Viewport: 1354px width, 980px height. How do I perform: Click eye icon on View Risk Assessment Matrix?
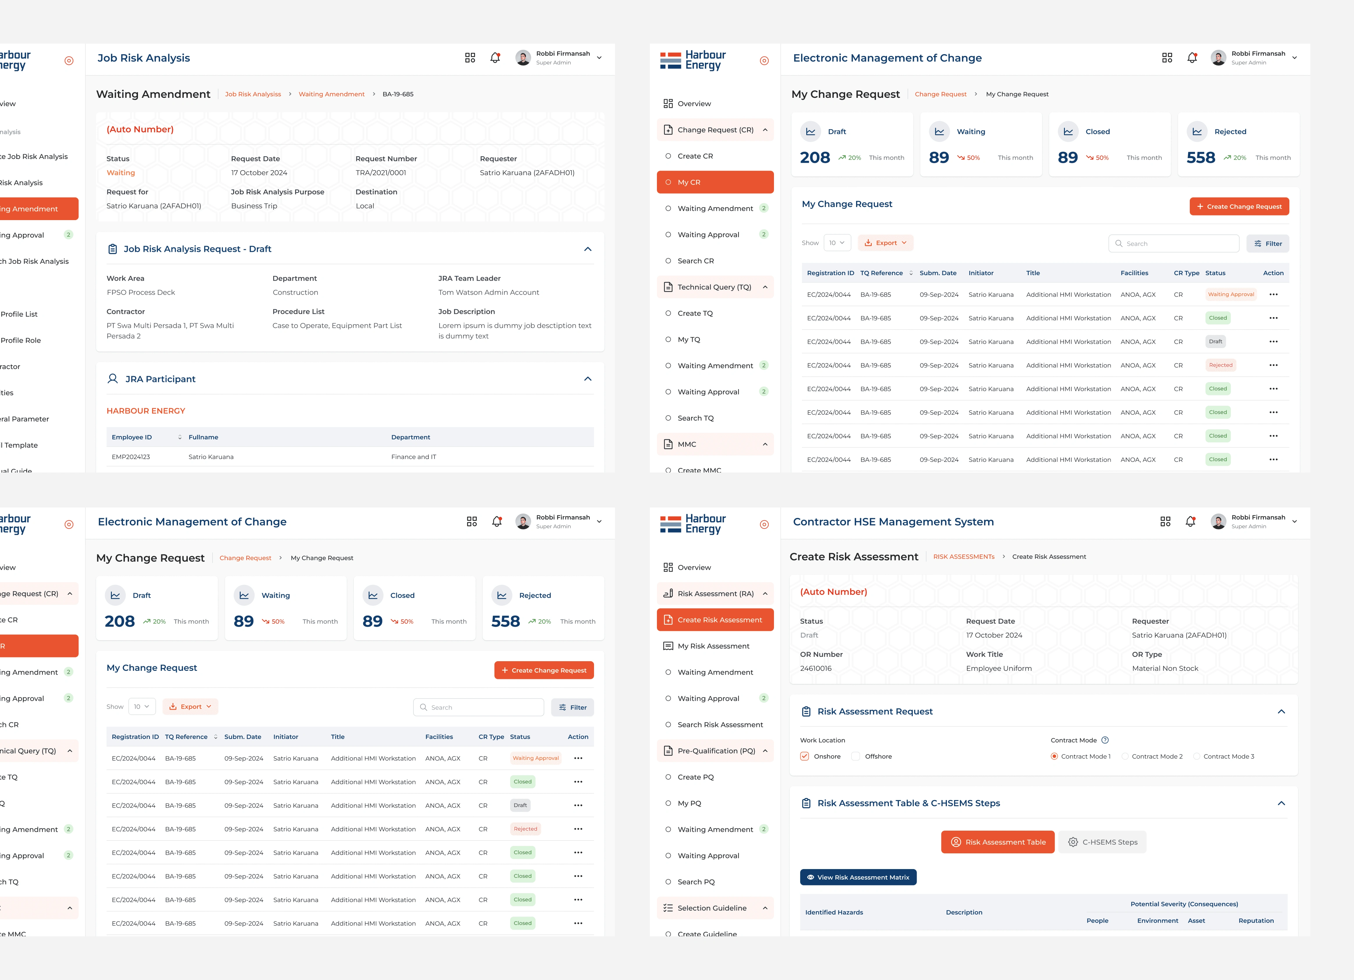[810, 877]
